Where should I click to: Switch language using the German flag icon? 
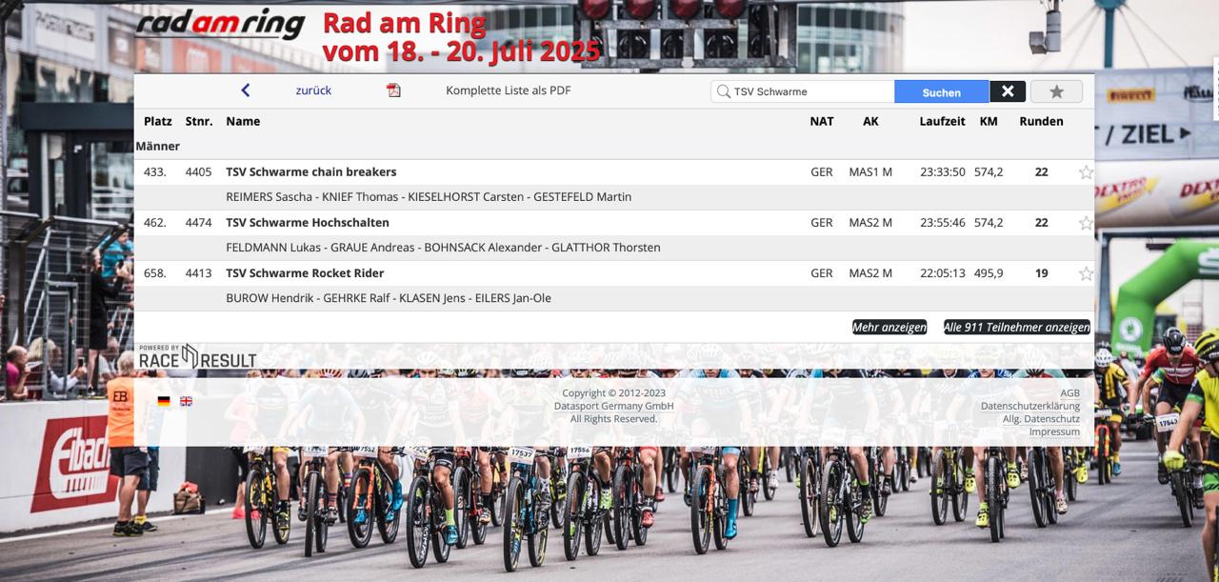(x=164, y=401)
